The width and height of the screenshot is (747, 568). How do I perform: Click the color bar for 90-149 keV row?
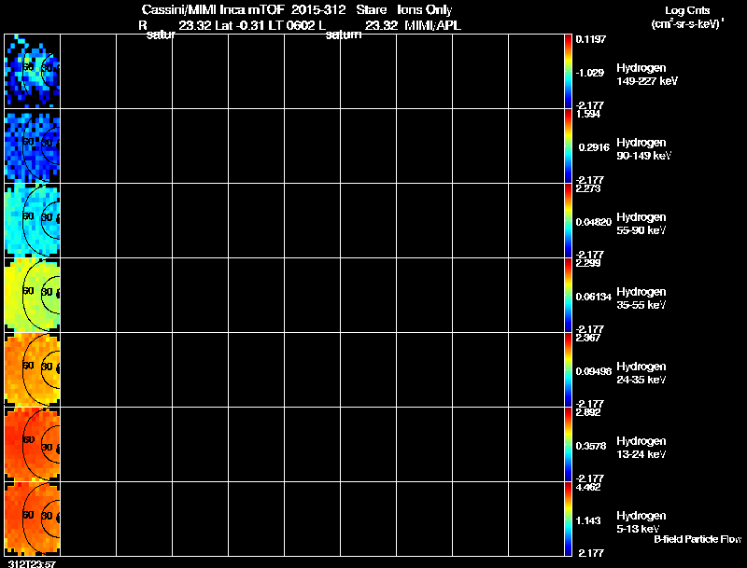[x=568, y=146]
